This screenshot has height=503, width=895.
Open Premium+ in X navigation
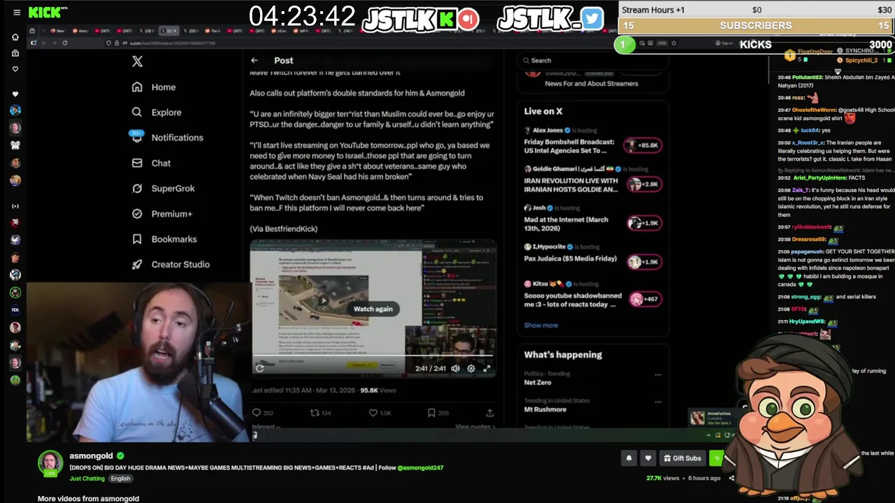(x=162, y=214)
